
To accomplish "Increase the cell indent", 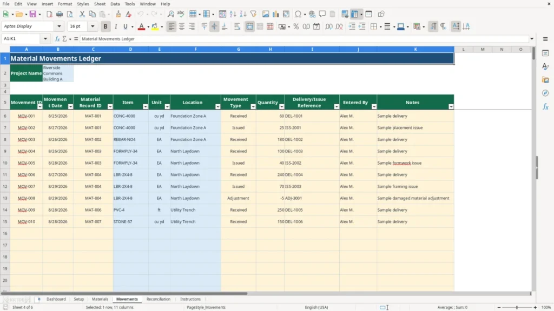I will tap(352, 26).
